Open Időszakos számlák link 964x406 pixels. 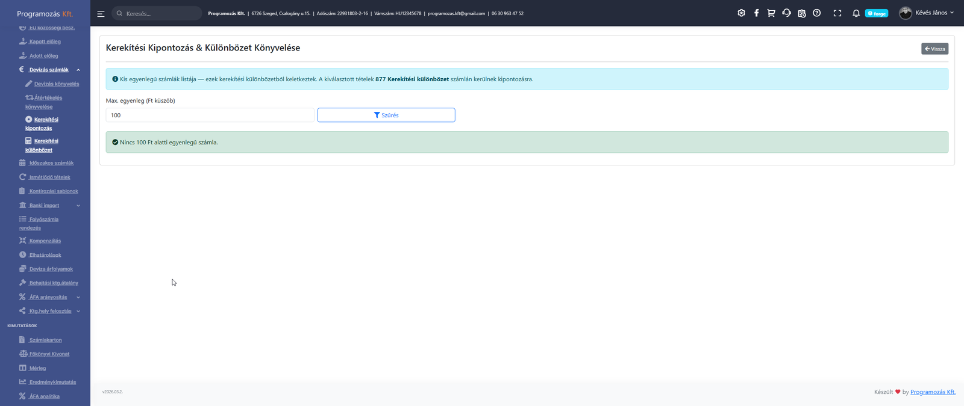click(x=52, y=163)
